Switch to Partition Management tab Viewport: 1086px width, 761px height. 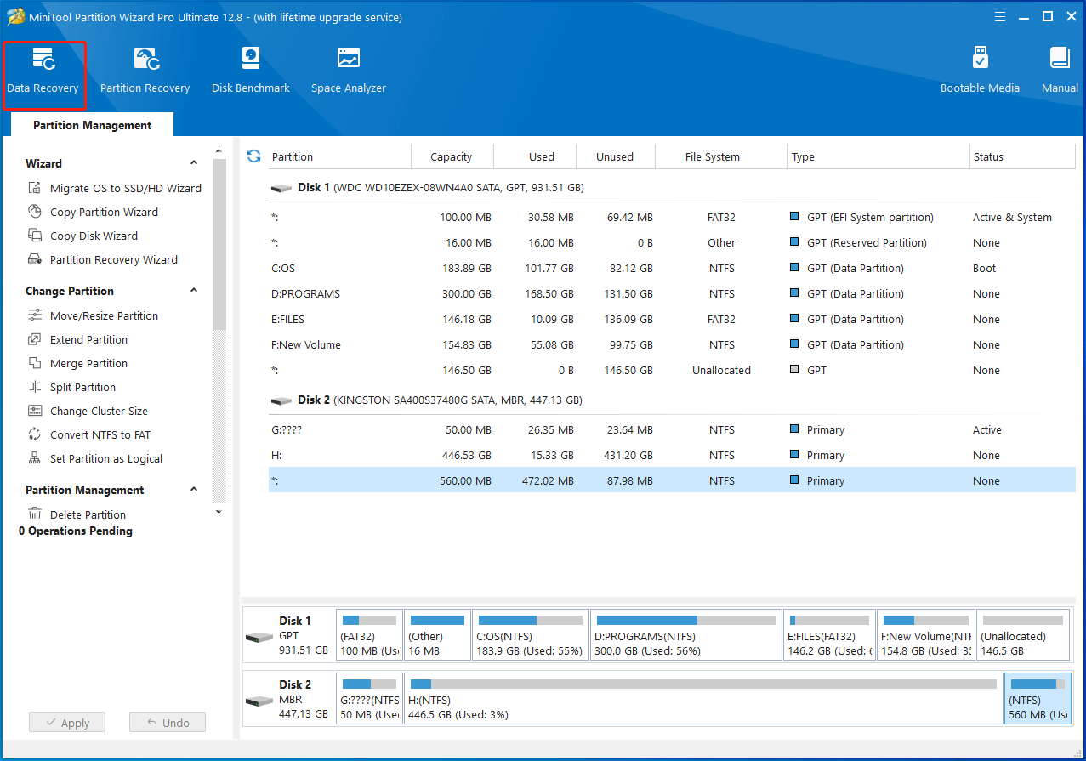coord(92,125)
